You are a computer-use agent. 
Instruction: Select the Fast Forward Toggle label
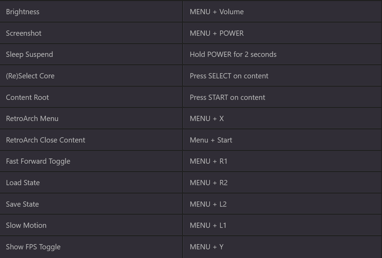click(x=38, y=161)
